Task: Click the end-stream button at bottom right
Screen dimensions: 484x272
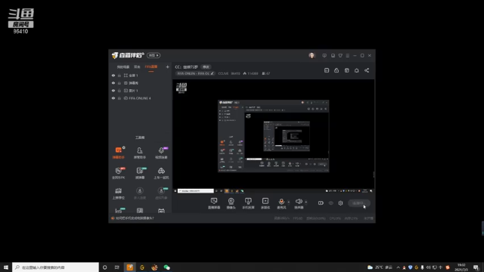Action: (x=359, y=203)
